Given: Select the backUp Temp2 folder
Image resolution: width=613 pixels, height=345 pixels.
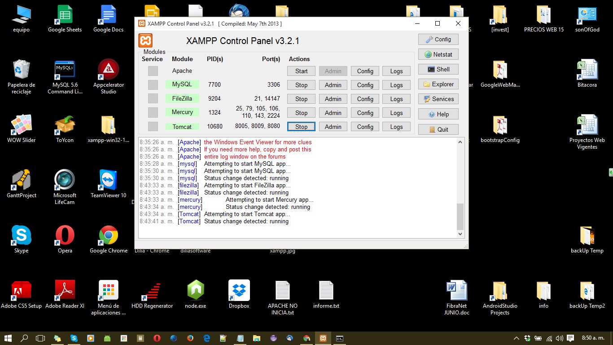Looking at the screenshot, I should pos(587,294).
